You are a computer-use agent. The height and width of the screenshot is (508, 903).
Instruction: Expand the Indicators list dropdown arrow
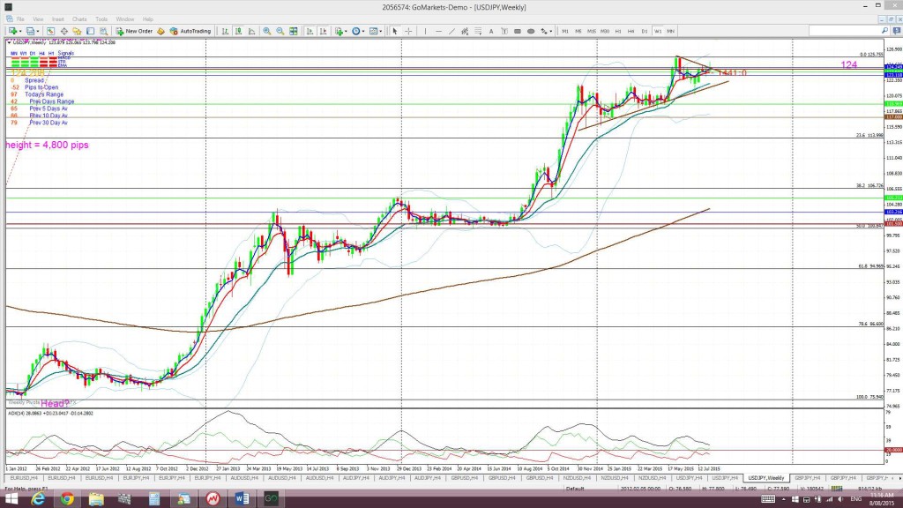(346, 31)
